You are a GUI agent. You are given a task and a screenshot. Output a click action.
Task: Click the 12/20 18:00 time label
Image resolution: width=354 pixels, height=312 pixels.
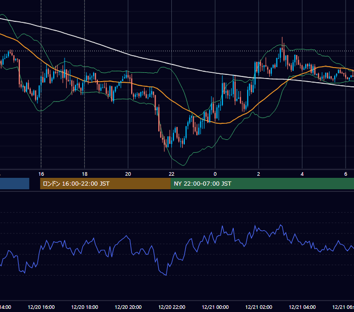(x=85, y=307)
